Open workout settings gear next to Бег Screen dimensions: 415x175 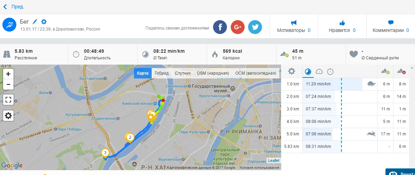point(44,22)
